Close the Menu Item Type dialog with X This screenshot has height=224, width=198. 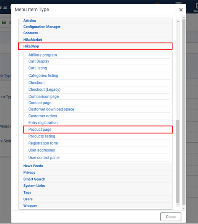click(x=181, y=10)
